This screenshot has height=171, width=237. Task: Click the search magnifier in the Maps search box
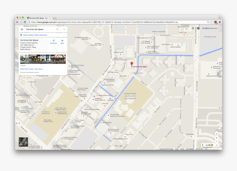pyautogui.click(x=58, y=29)
